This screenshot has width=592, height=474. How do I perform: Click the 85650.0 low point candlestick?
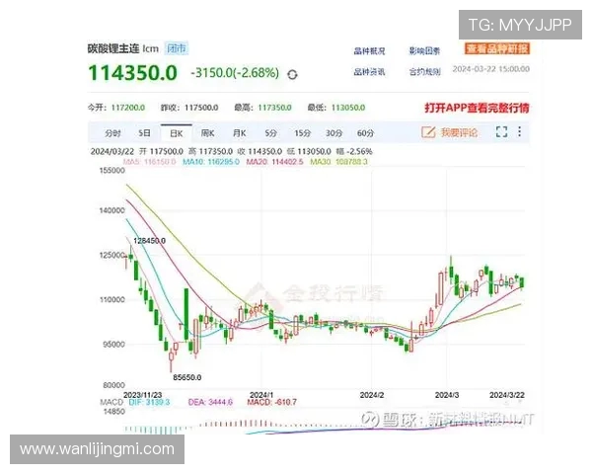point(173,356)
